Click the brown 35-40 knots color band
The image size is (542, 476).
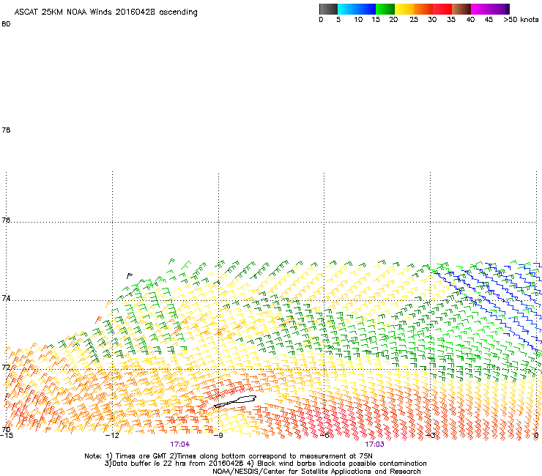point(461,9)
